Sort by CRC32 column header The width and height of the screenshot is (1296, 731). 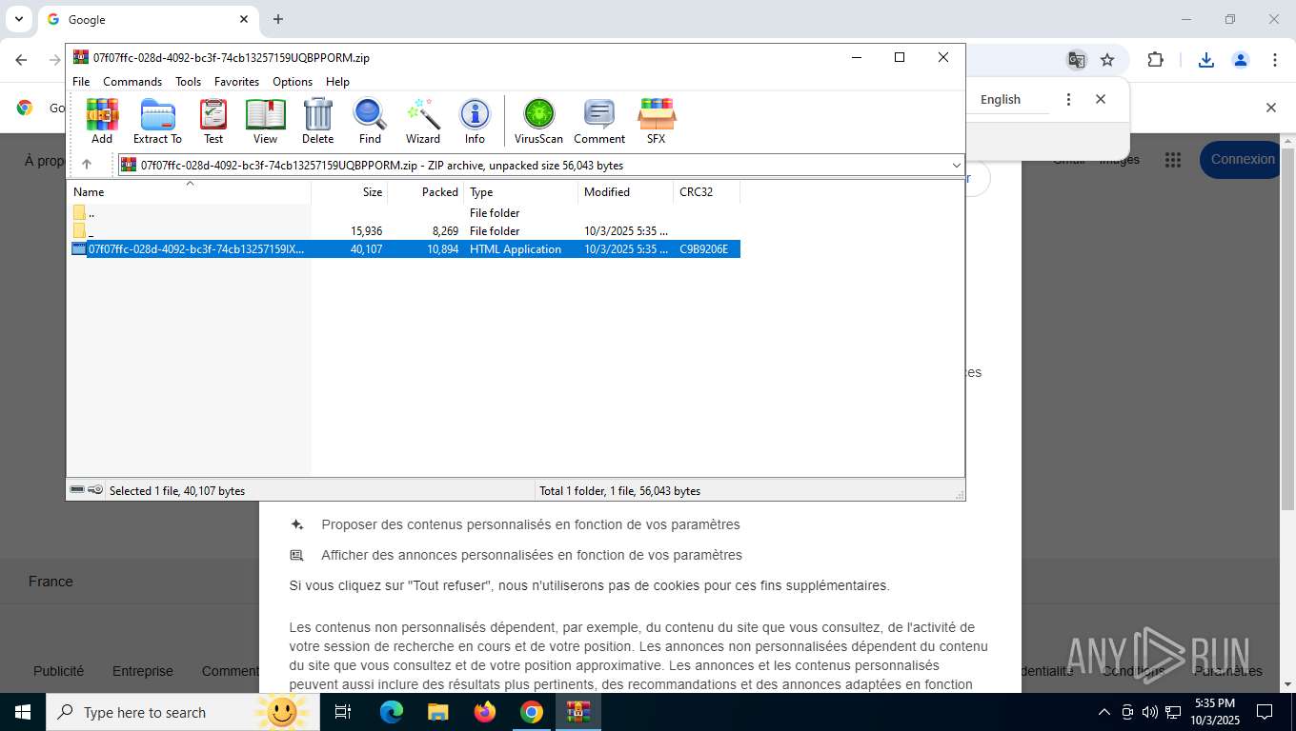point(707,192)
